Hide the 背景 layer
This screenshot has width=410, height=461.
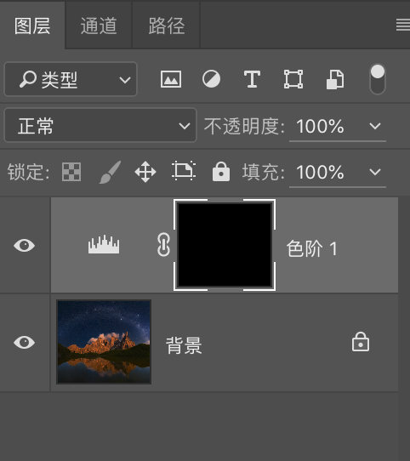pyautogui.click(x=25, y=343)
